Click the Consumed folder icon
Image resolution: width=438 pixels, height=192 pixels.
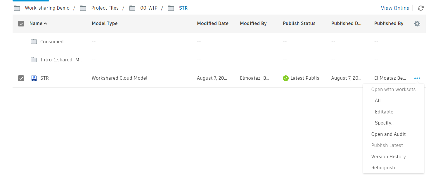click(34, 42)
